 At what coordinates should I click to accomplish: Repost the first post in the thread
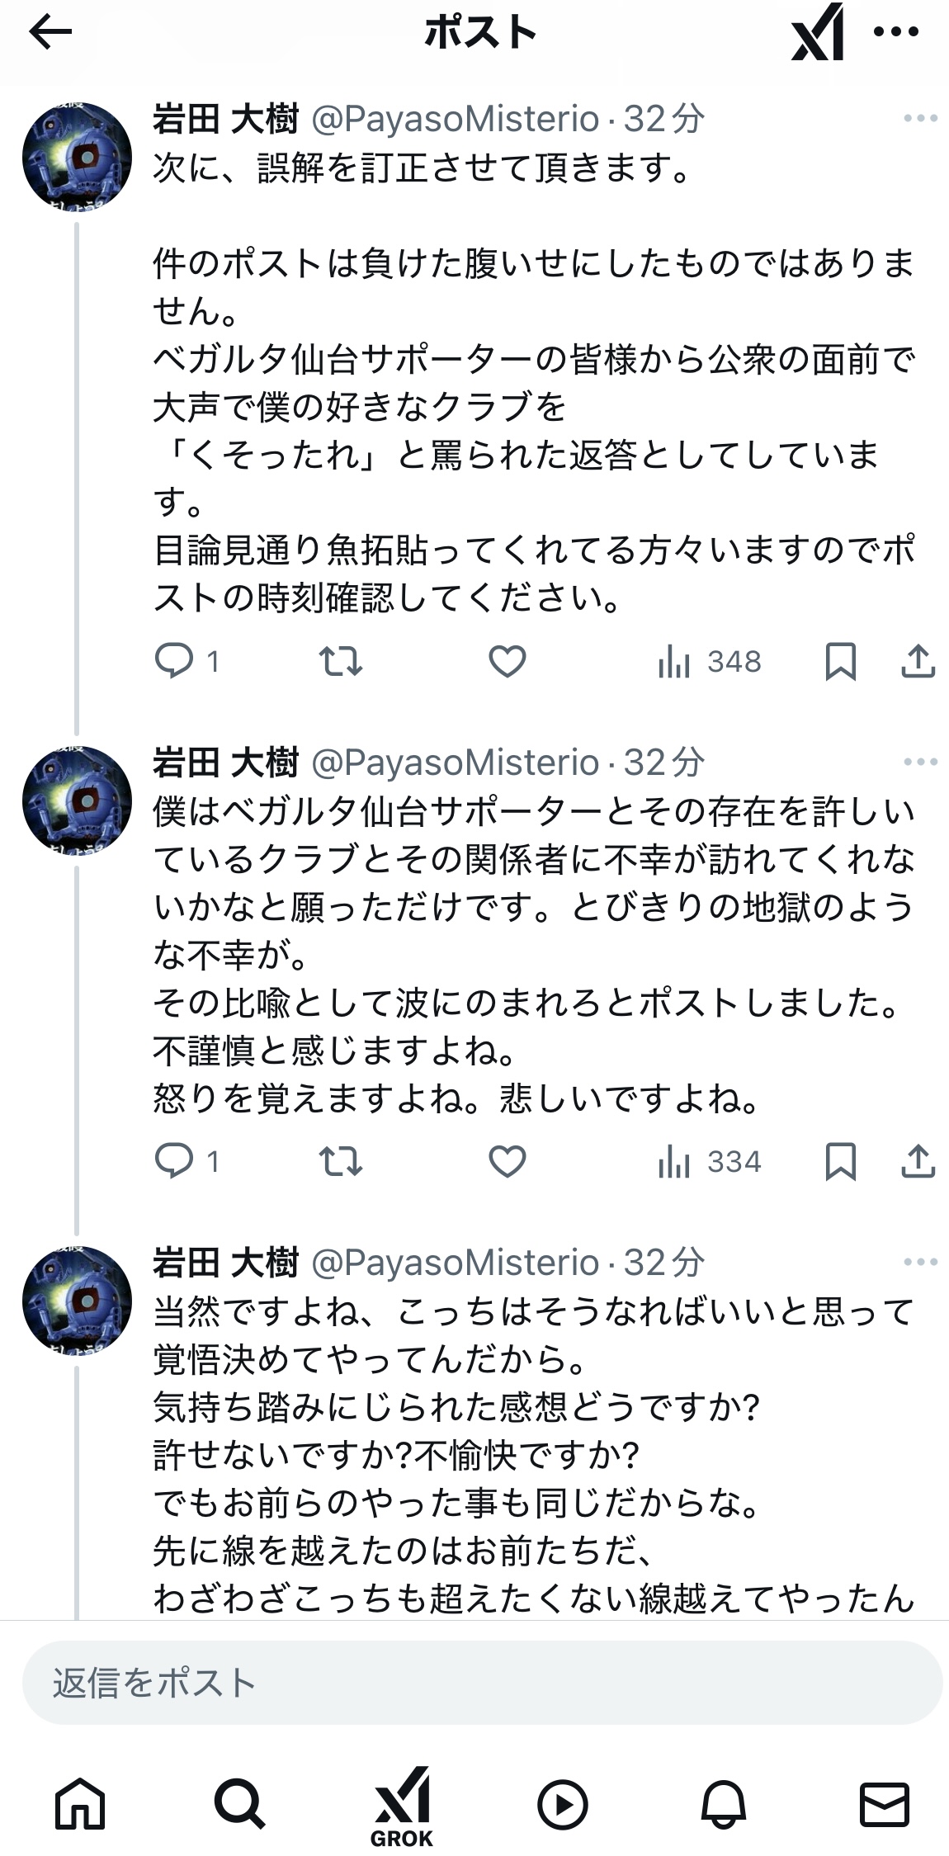tap(341, 662)
